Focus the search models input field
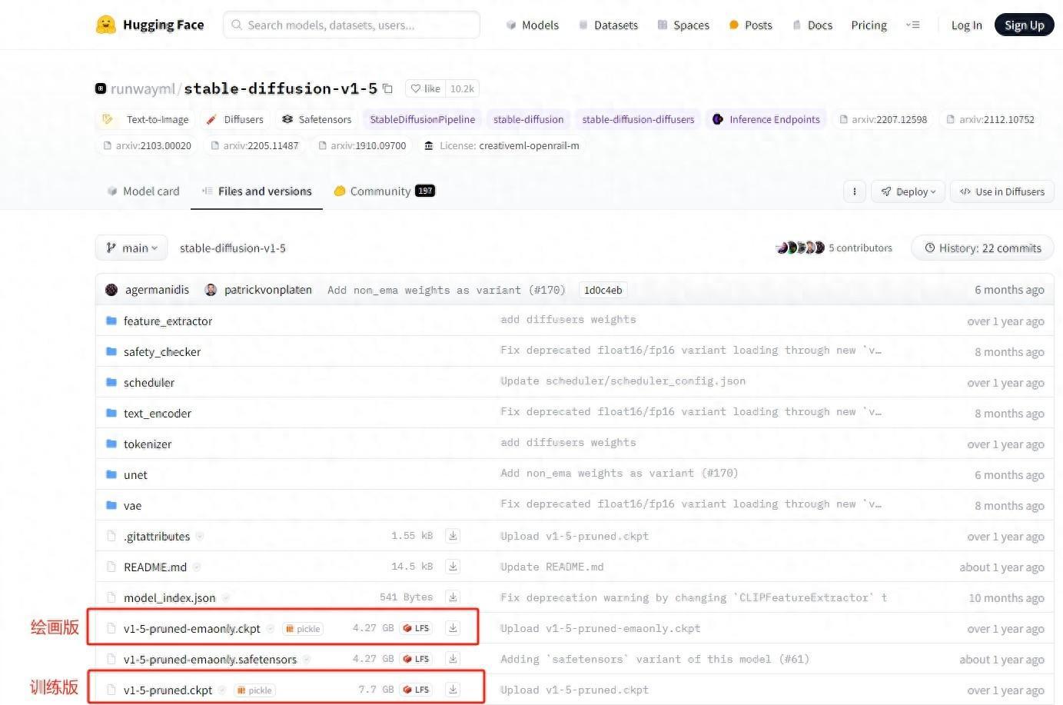1063x705 pixels. click(x=352, y=25)
